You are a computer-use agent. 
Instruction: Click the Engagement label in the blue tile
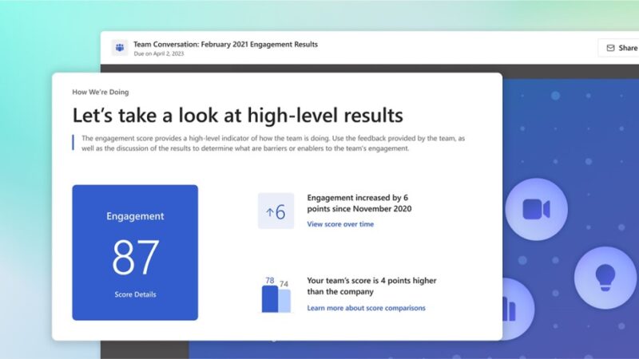click(135, 216)
